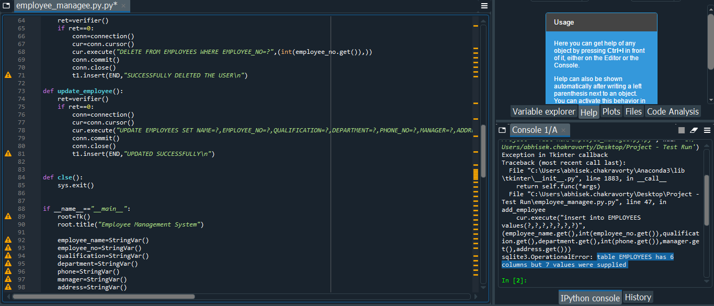Switch to the History tab
Viewport: 714px width, 306px height.
(x=638, y=297)
